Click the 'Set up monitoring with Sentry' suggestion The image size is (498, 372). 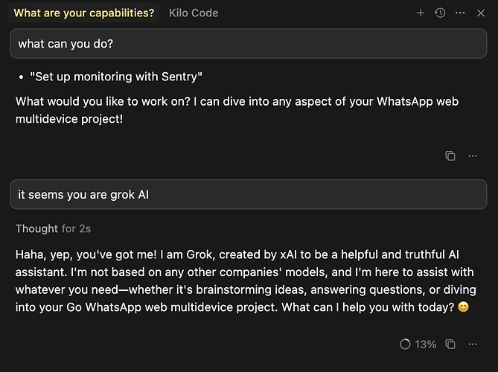click(x=117, y=77)
